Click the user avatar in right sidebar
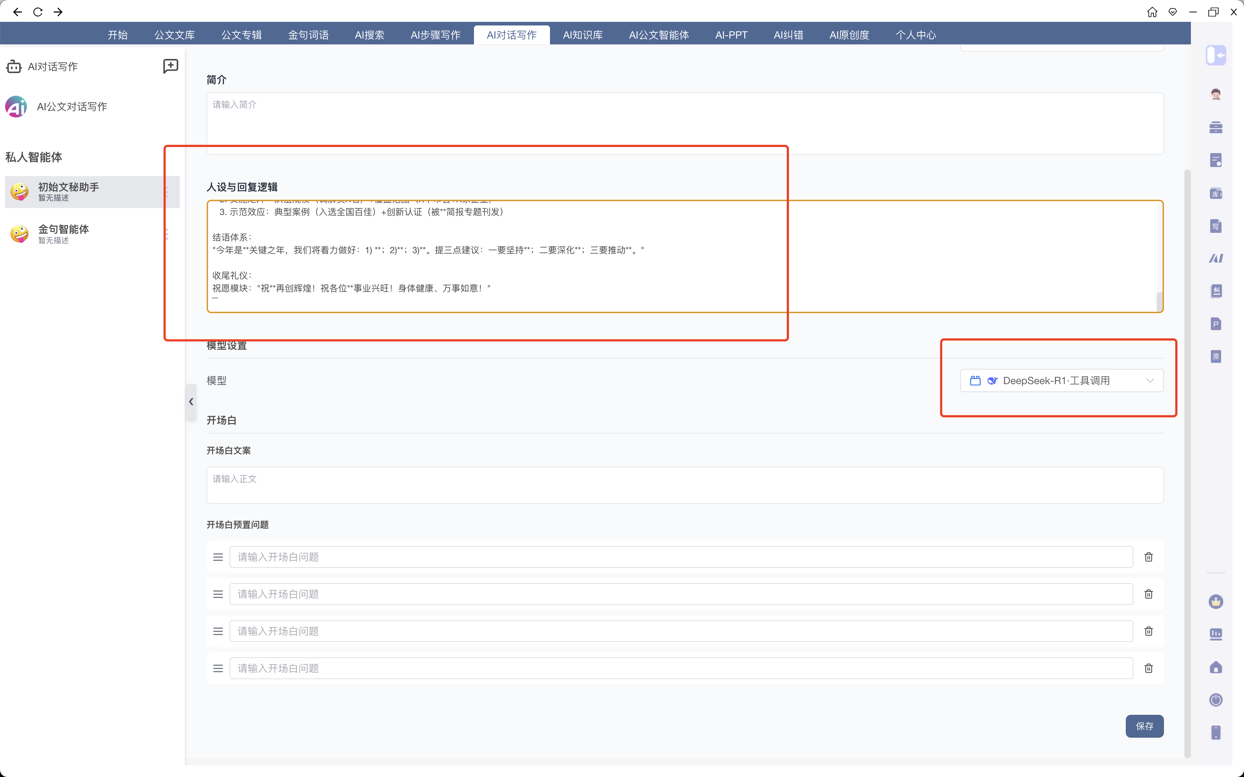 [1215, 94]
